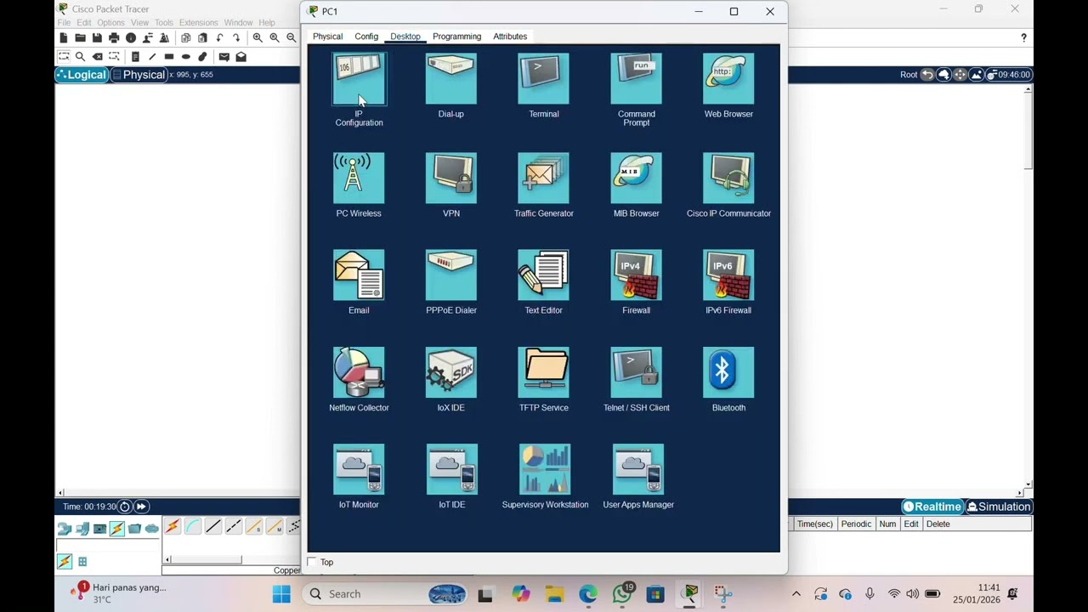
Task: Select the Delete tool
Action: (97, 57)
